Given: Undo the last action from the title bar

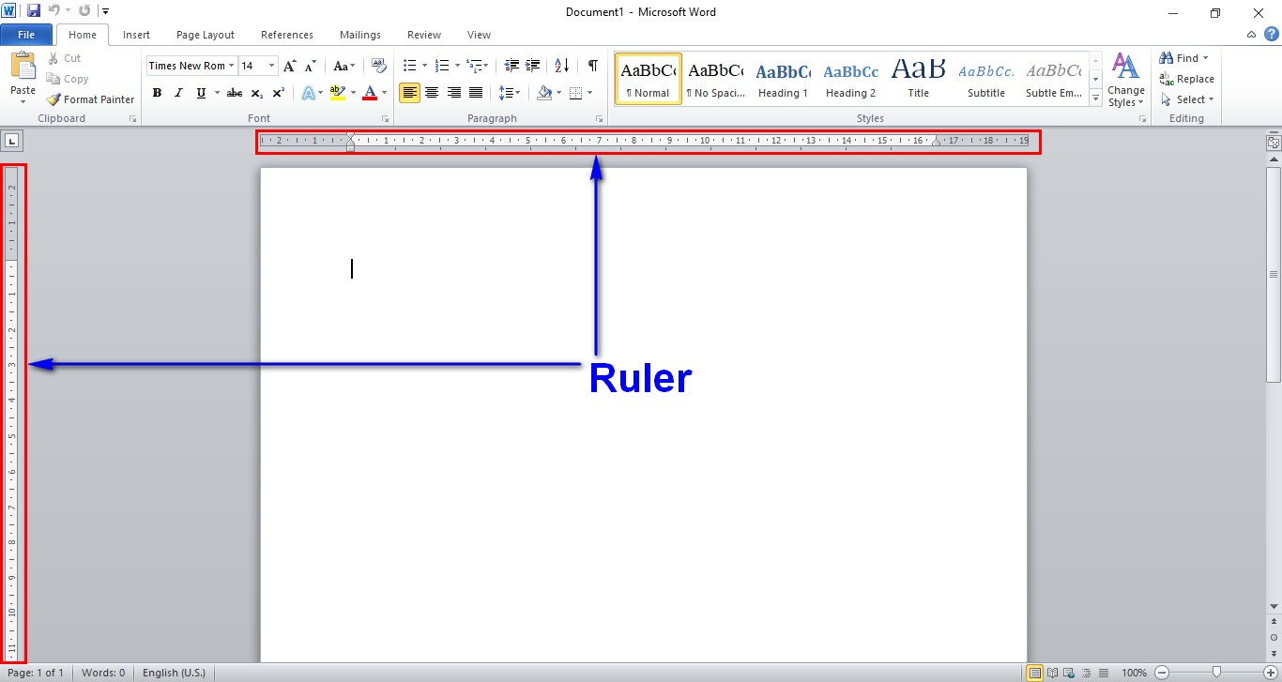Looking at the screenshot, I should point(54,11).
